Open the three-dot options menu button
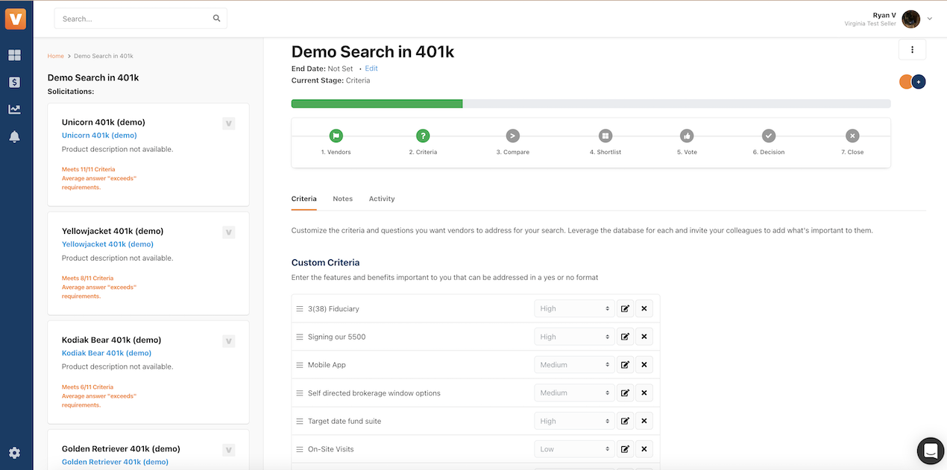Viewport: 947px width, 470px height. point(912,50)
